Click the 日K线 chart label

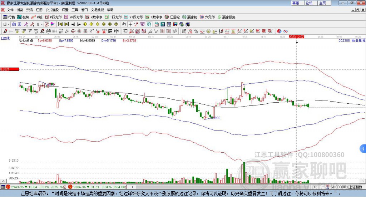pyautogui.click(x=5, y=38)
